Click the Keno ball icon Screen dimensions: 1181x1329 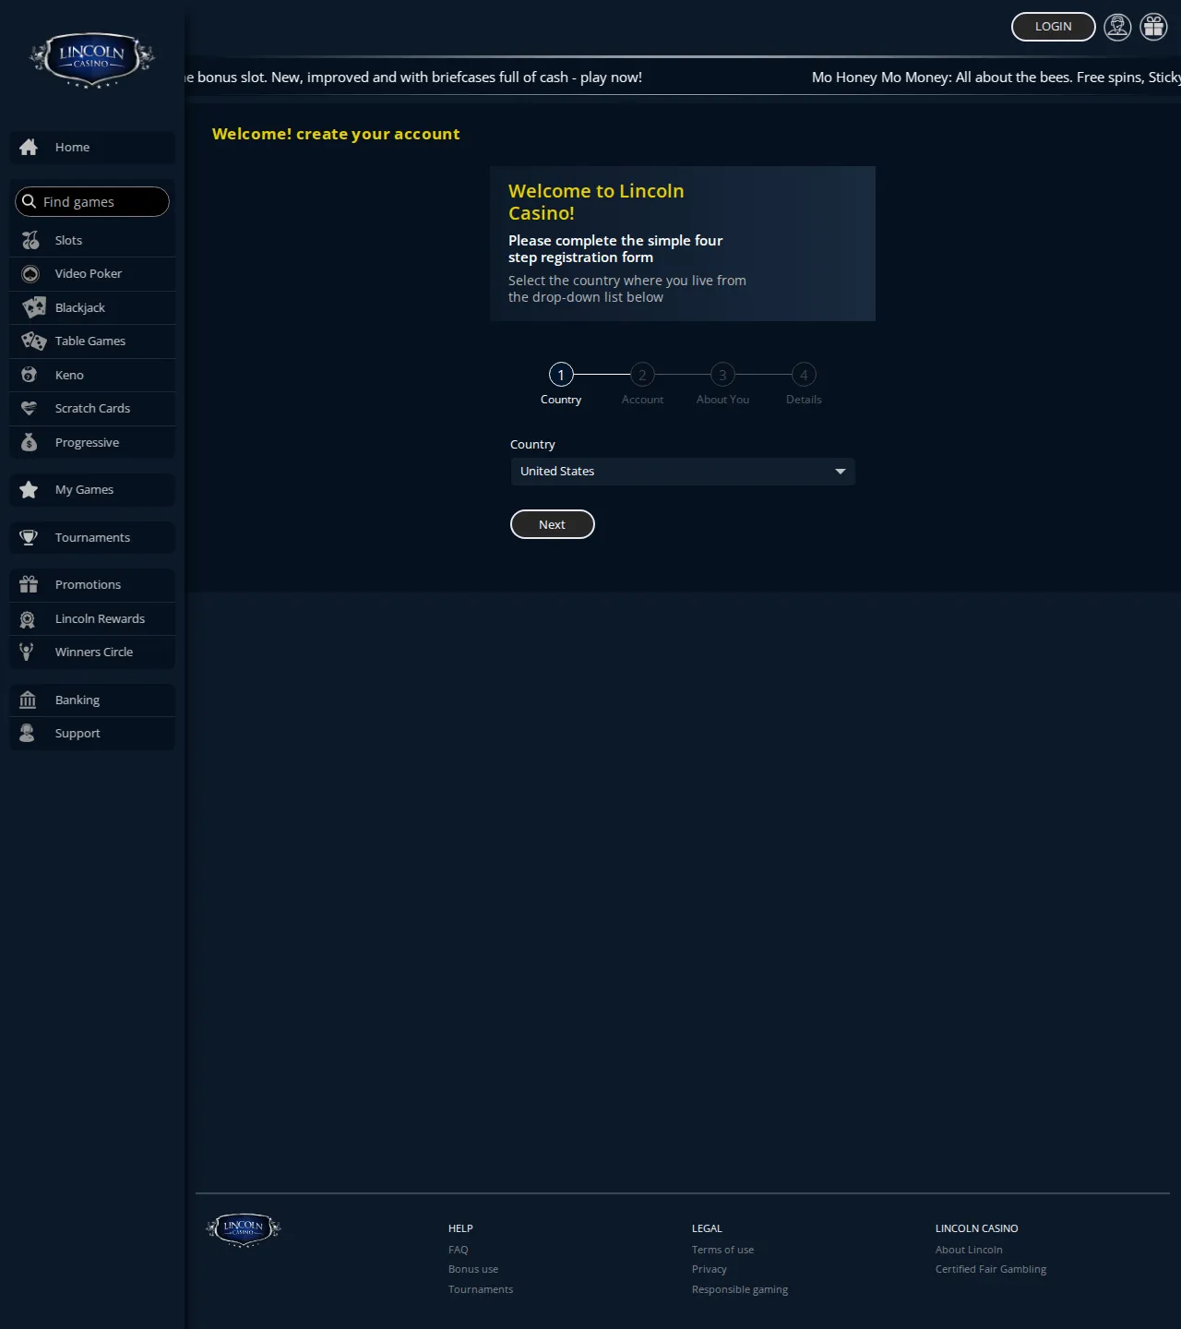(x=29, y=375)
